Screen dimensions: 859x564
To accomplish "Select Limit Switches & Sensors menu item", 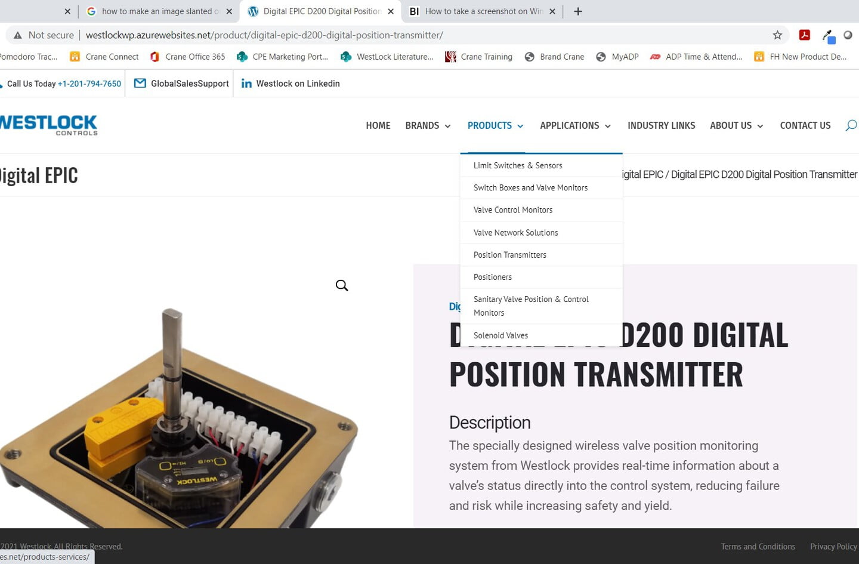I will (x=517, y=165).
